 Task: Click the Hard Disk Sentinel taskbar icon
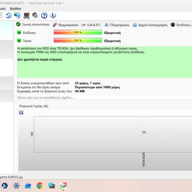(x=63, y=186)
